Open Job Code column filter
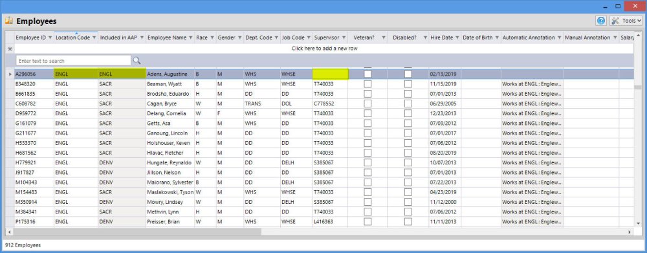 (x=309, y=38)
